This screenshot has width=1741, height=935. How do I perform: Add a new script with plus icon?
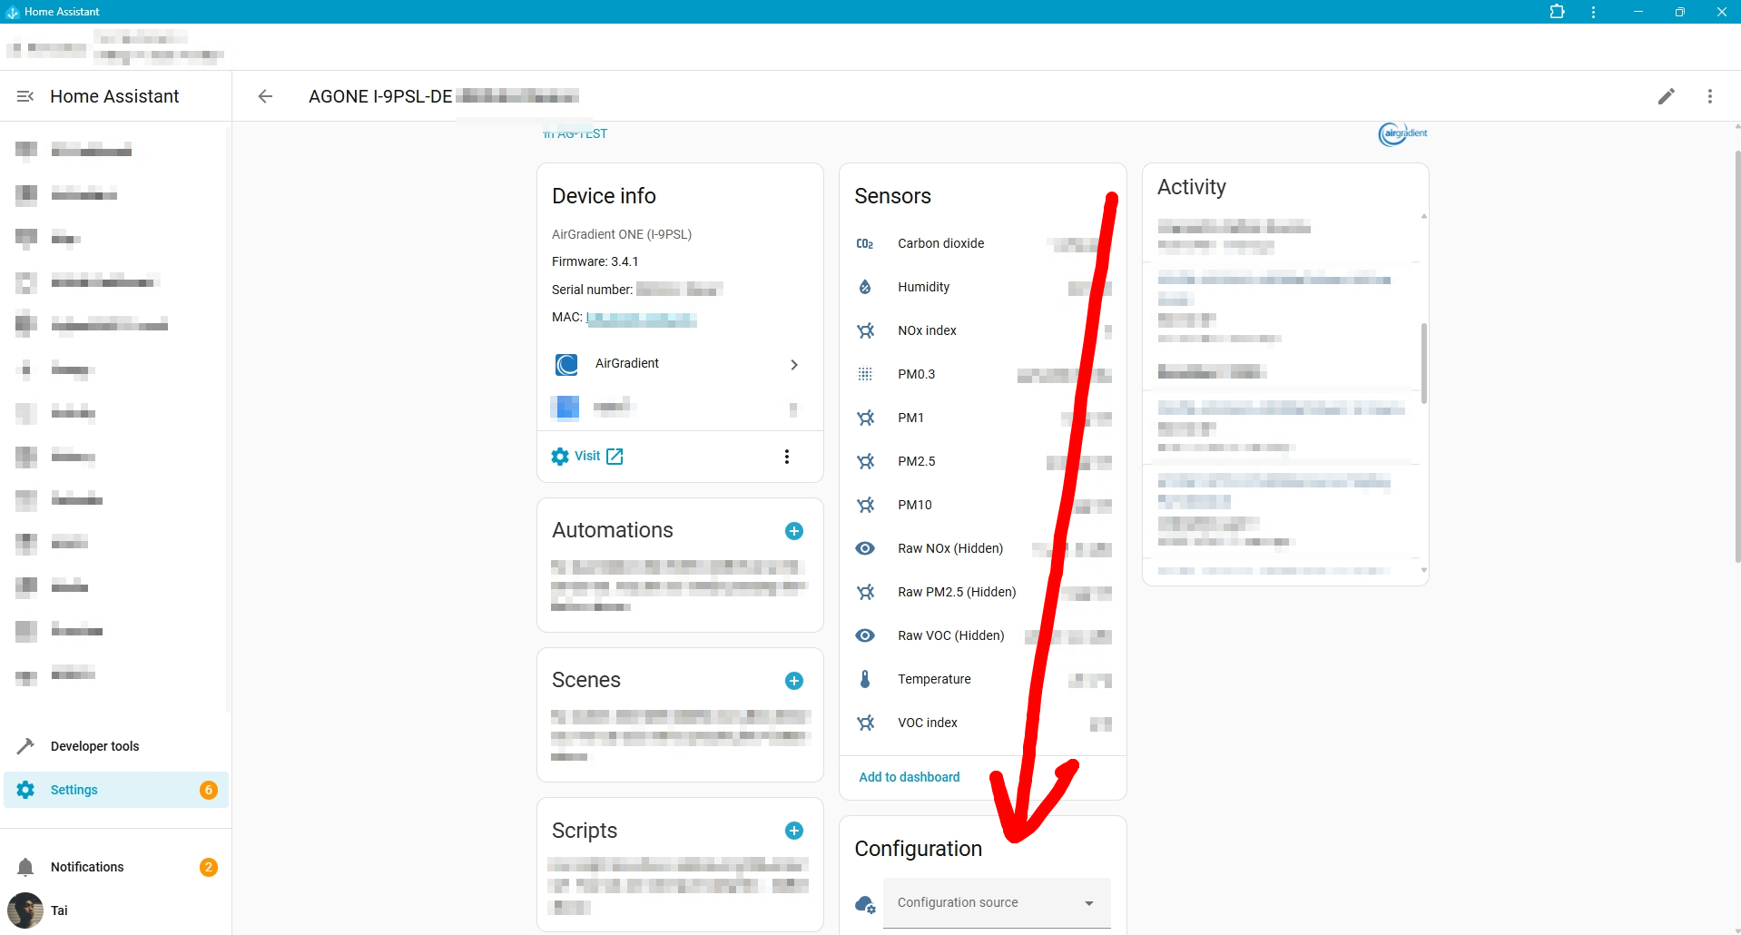(x=793, y=831)
